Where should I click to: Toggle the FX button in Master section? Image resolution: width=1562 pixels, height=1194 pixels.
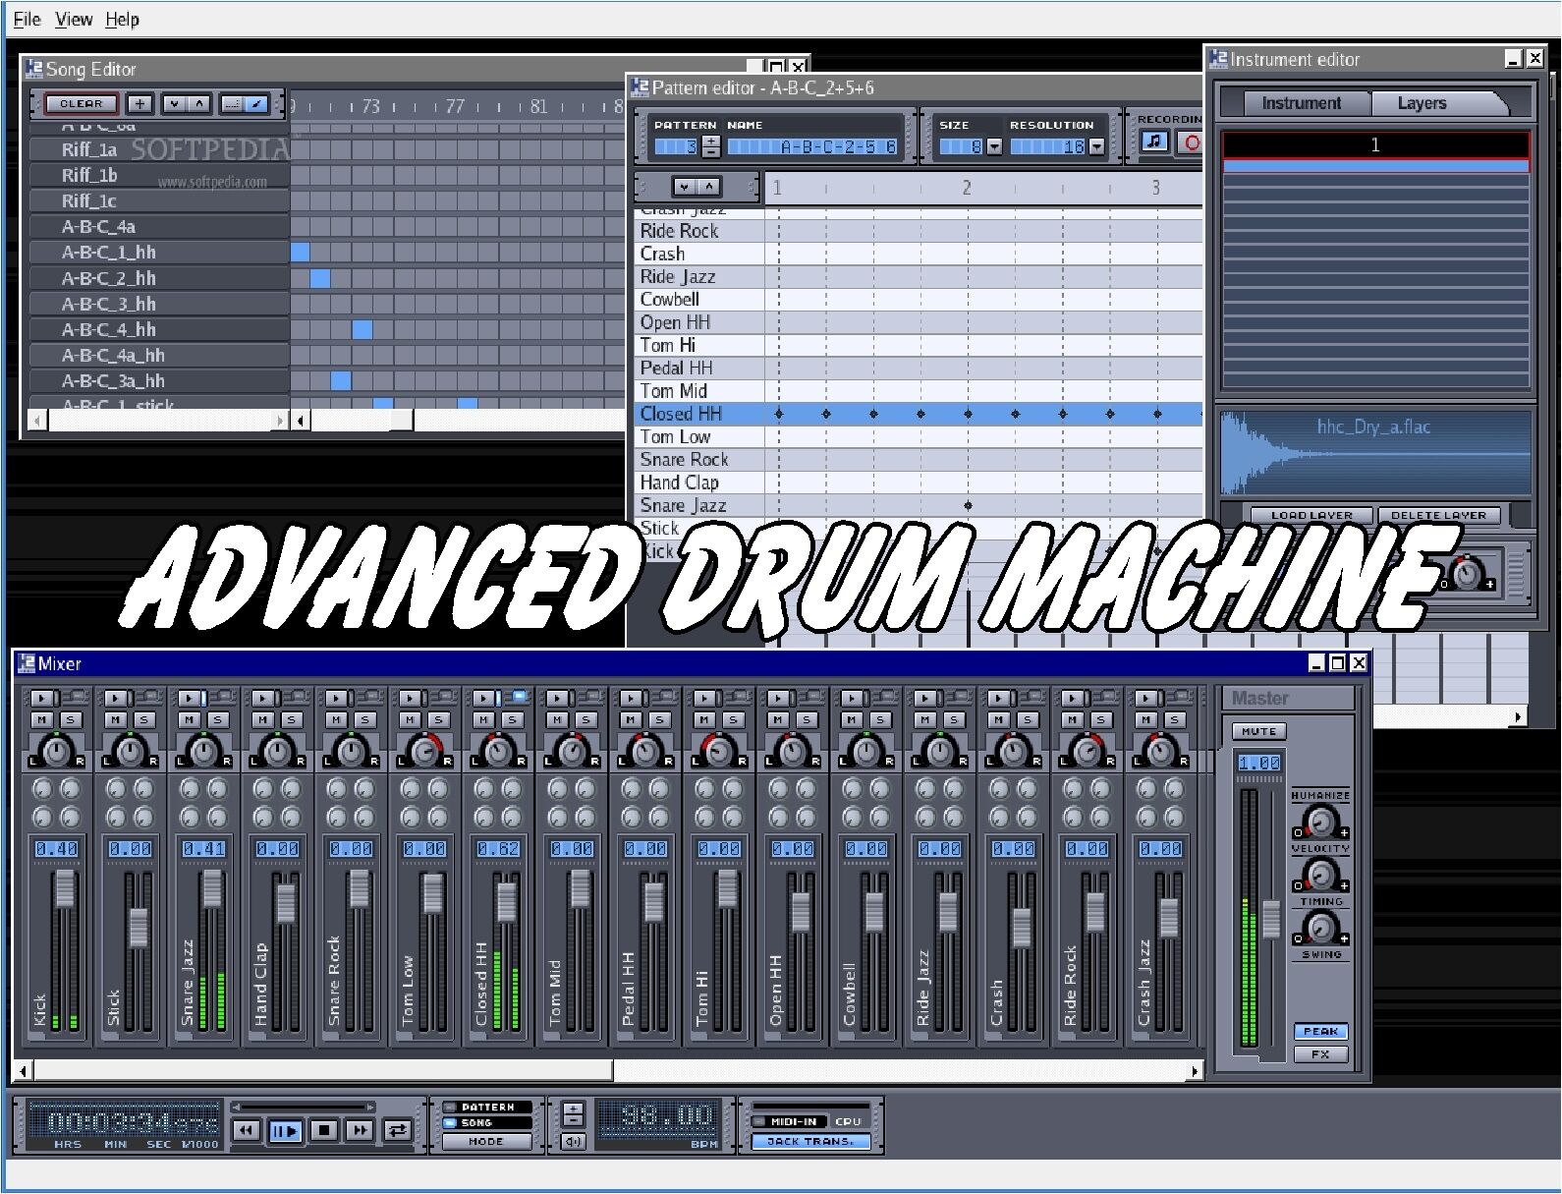[1320, 1054]
